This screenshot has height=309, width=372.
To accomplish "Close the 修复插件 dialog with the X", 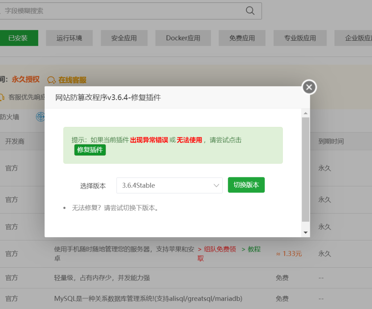I will point(309,87).
